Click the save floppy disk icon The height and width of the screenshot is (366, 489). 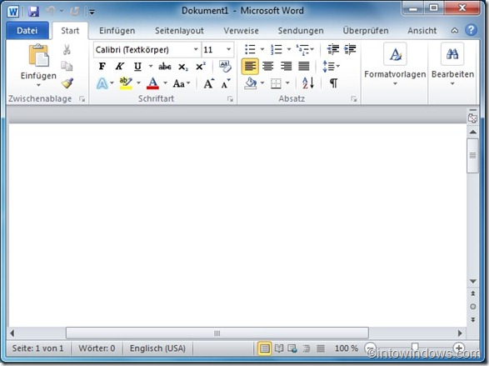pos(33,12)
